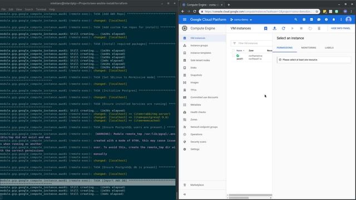Open Disks in sidebar
Viewport: 356px width, 200px height.
[194, 68]
